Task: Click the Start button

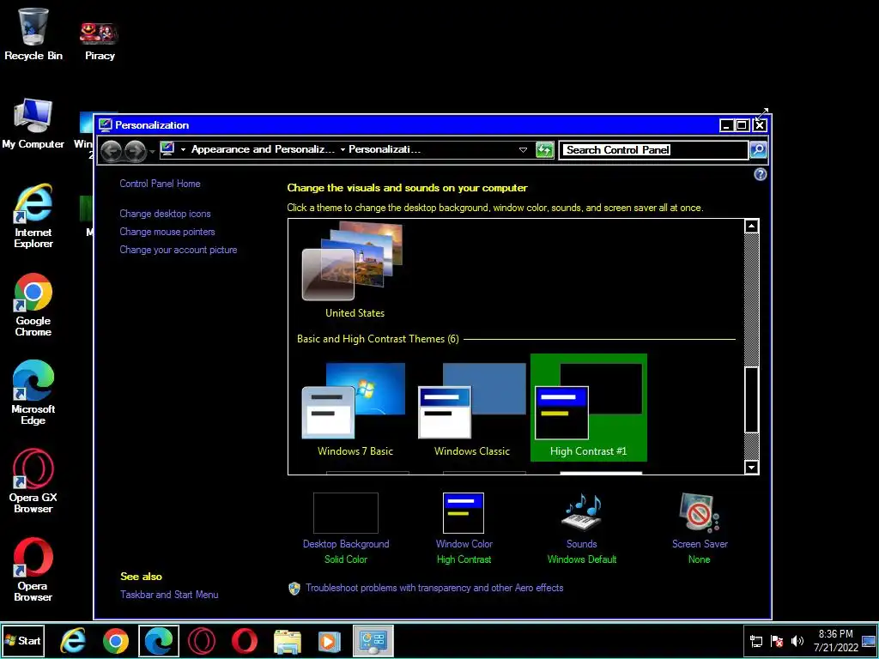Action: click(22, 640)
